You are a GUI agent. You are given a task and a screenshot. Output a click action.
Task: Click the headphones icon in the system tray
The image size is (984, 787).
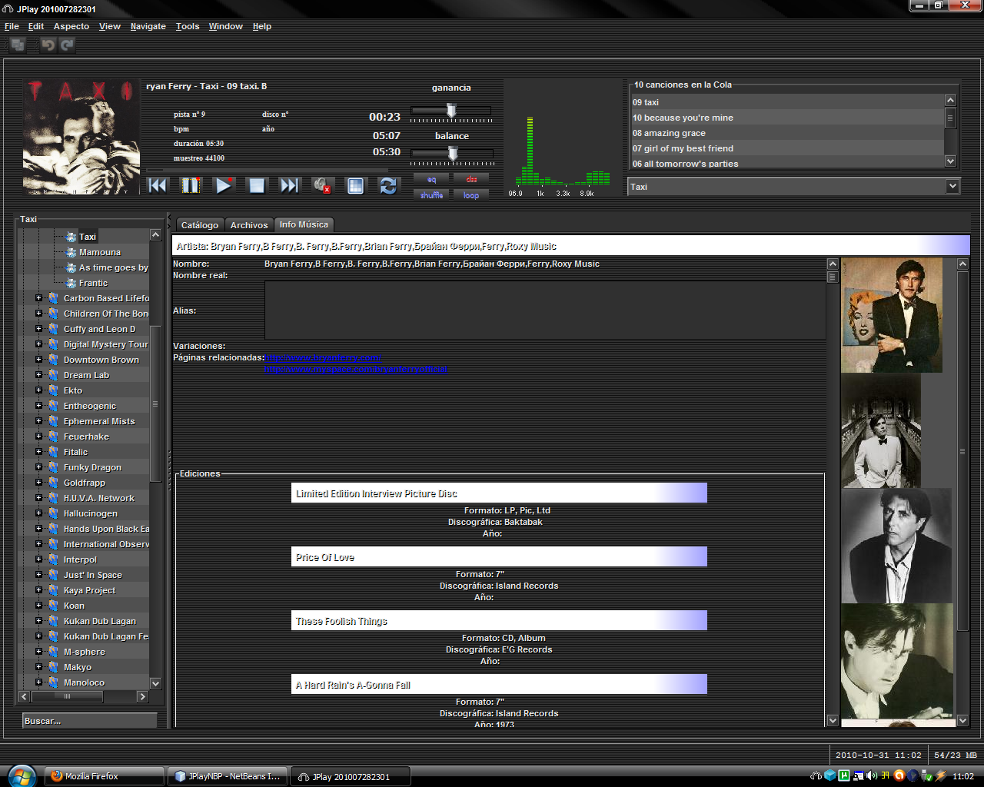point(816,776)
